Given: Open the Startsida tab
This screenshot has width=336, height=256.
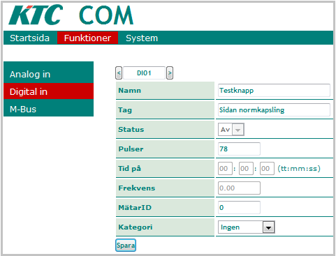Looking at the screenshot, I should tap(29, 38).
